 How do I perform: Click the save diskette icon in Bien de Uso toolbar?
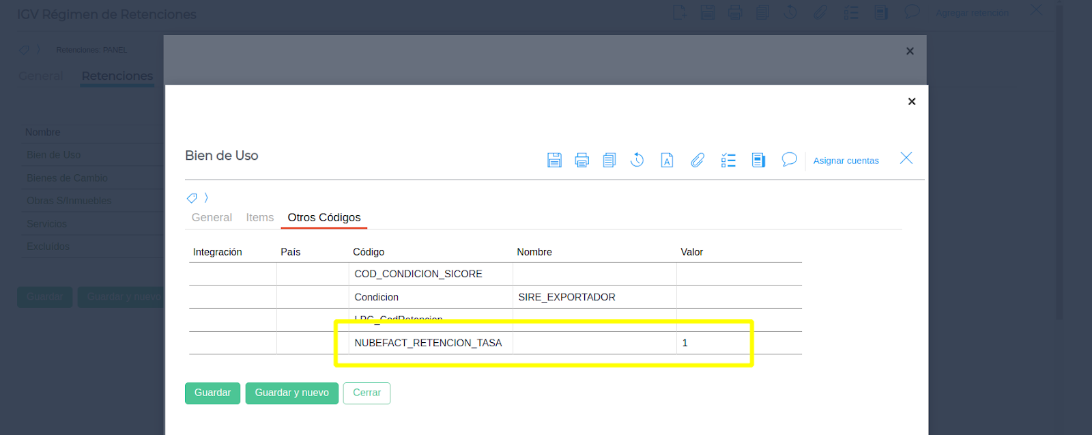tap(554, 160)
